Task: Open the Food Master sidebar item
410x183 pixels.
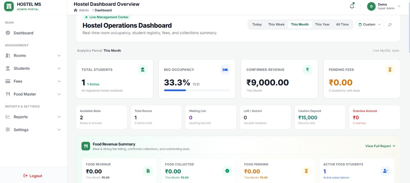Action: click(34, 94)
